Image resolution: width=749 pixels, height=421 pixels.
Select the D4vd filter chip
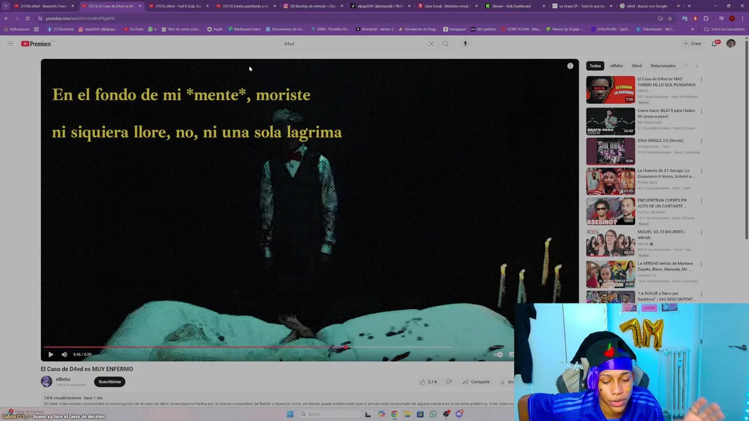coord(637,66)
